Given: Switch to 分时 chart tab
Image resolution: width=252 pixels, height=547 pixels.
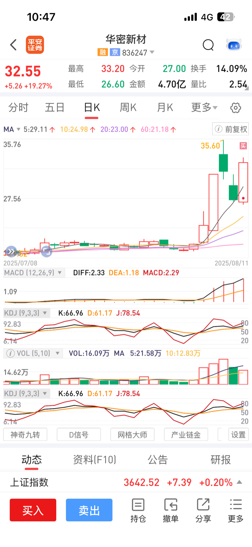Looking at the screenshot, I should [18, 108].
